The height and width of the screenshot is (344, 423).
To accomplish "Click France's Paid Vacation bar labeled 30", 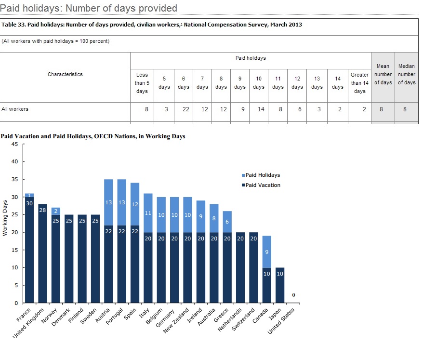I will pyautogui.click(x=29, y=251).
